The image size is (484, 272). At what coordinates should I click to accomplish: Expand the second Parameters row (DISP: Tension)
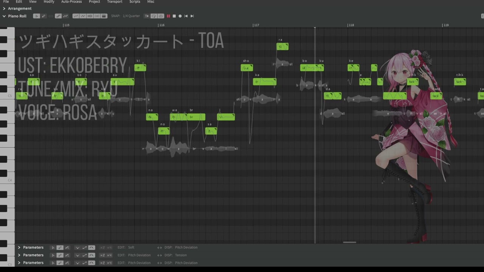click(19, 255)
